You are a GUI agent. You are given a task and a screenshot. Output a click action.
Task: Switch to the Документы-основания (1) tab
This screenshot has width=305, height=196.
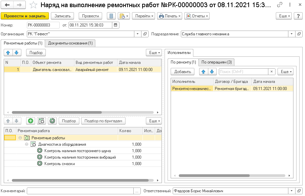[70, 43]
